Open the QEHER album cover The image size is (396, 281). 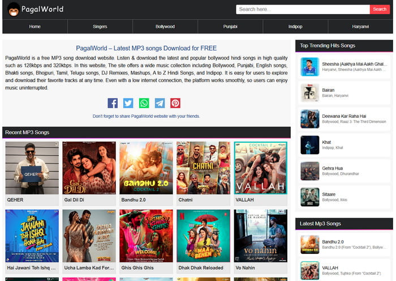coord(32,168)
